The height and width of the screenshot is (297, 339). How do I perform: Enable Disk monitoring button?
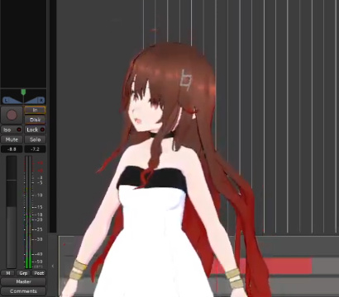tap(35, 120)
